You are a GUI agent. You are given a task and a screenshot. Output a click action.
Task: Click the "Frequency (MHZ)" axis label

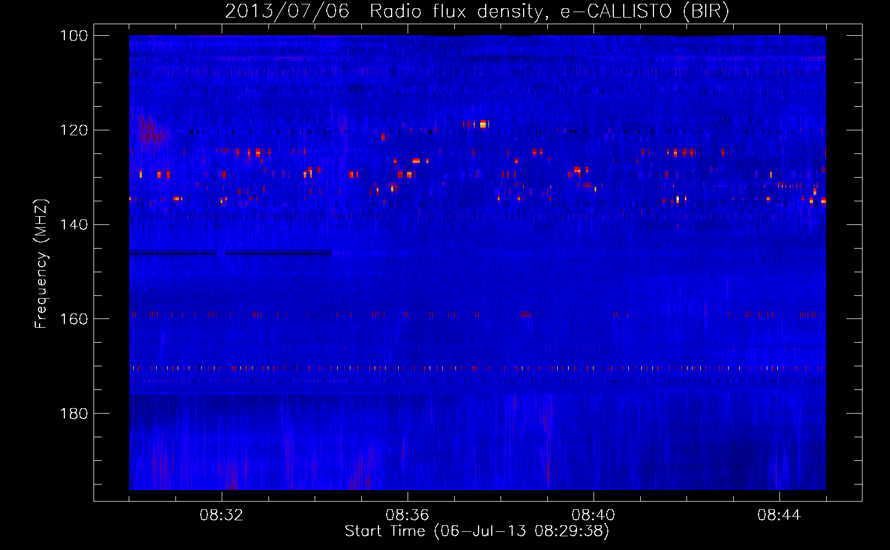coord(41,263)
